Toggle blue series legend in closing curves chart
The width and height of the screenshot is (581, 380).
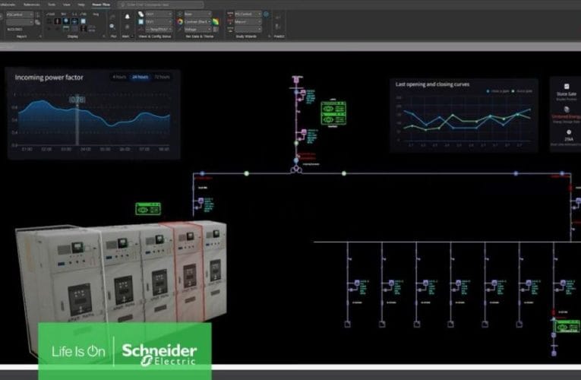click(498, 91)
